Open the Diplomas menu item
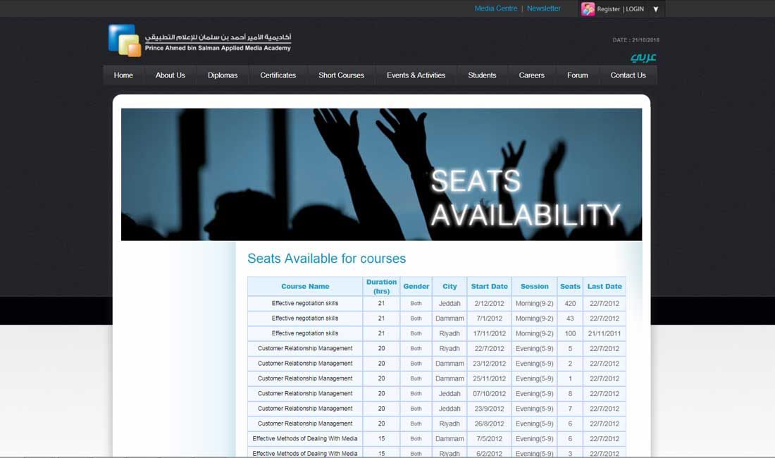775x458 pixels. (x=223, y=75)
